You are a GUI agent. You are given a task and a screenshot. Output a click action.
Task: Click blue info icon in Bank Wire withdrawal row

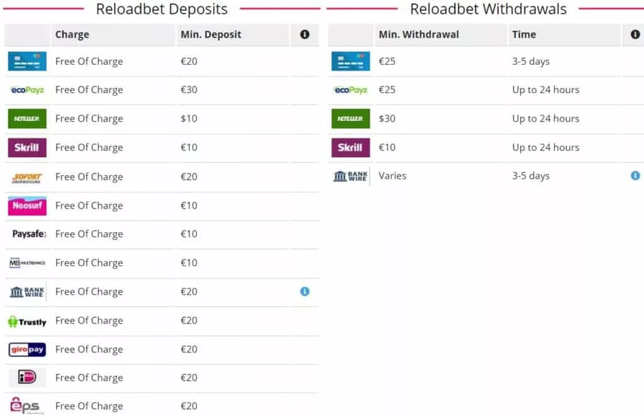click(635, 176)
